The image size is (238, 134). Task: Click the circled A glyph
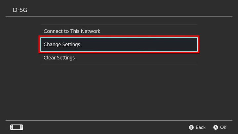216,127
